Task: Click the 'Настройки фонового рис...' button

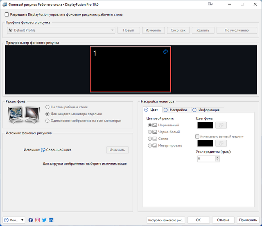Action: coord(166,220)
